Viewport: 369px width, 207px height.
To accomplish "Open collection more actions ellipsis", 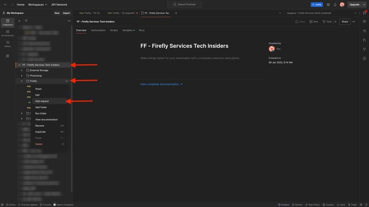I will pos(354,22).
